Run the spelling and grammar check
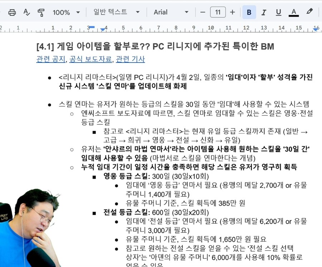The height and width of the screenshot is (267, 322). [x=26, y=12]
